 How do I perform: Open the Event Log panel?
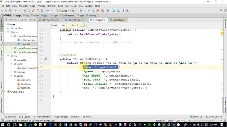(196, 117)
